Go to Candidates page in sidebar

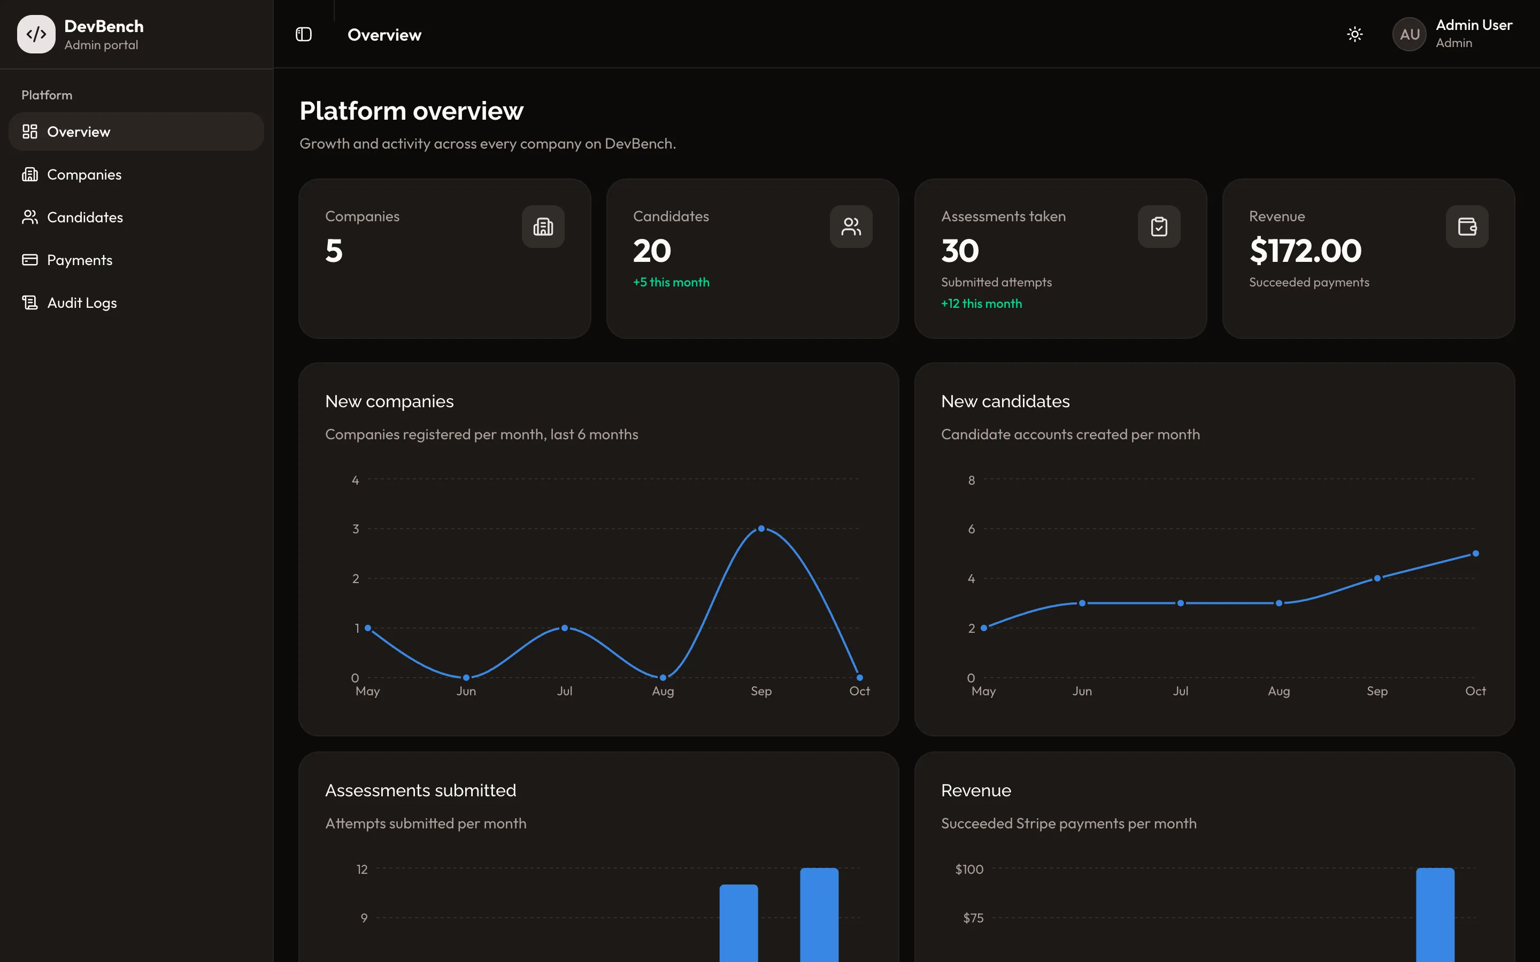click(x=136, y=217)
